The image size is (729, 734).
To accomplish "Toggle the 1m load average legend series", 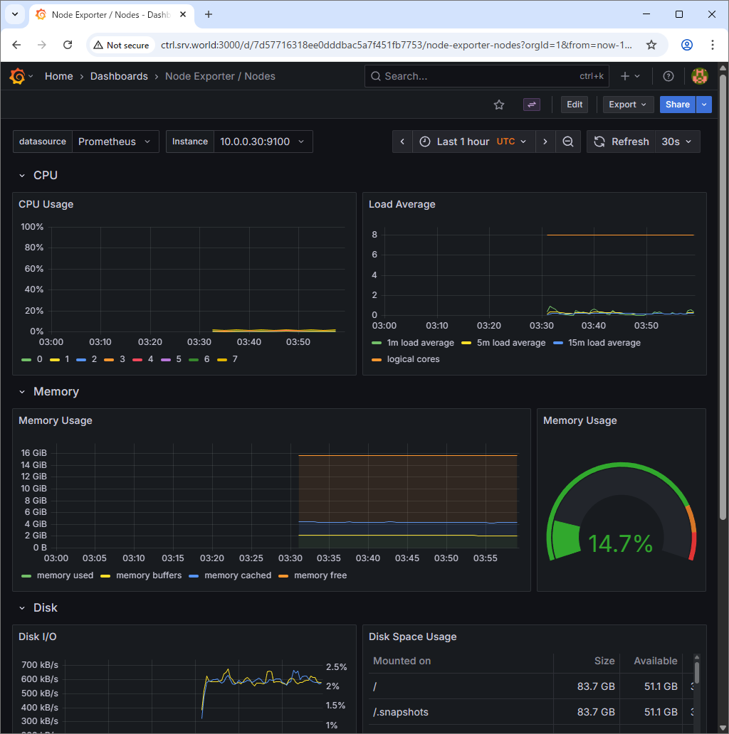I will [x=420, y=343].
